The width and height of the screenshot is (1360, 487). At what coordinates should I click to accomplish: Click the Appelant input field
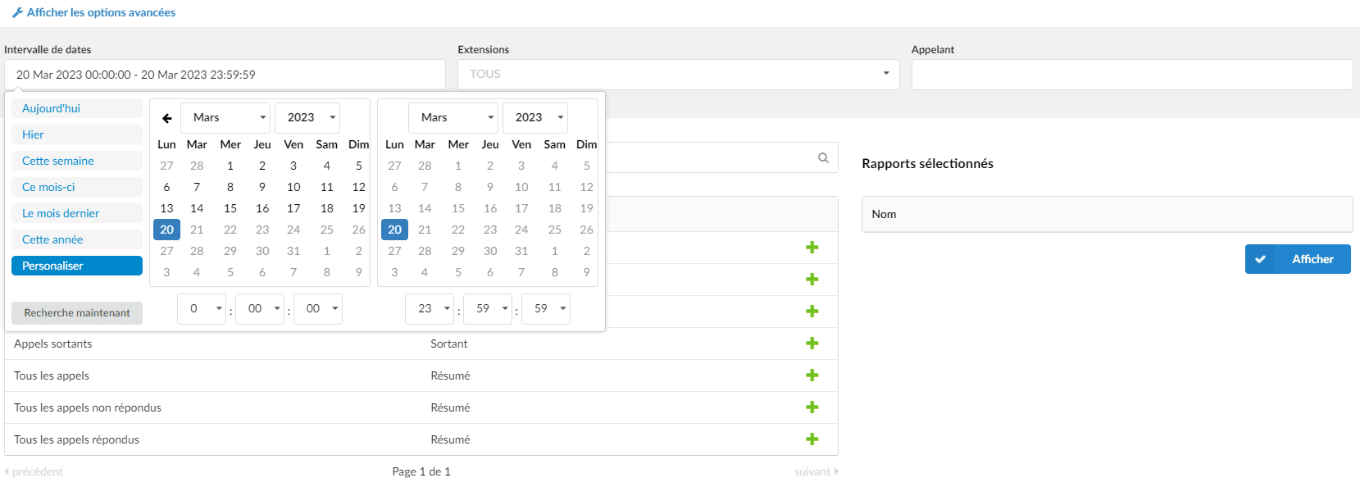click(x=1132, y=75)
